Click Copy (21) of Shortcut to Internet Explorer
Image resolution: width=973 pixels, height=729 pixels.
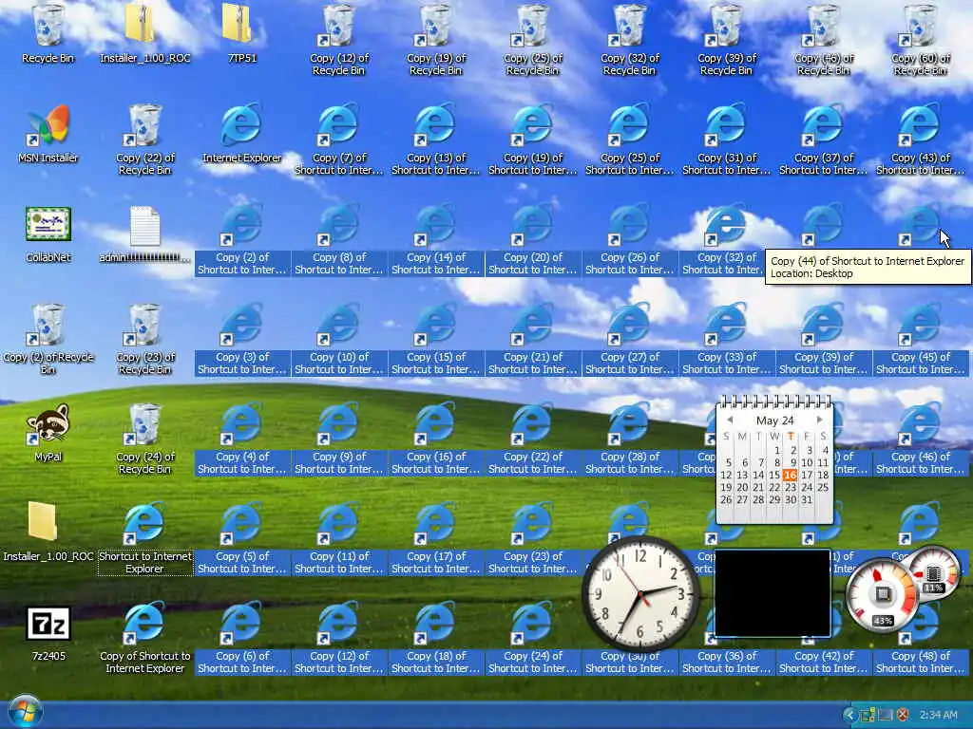click(532, 339)
